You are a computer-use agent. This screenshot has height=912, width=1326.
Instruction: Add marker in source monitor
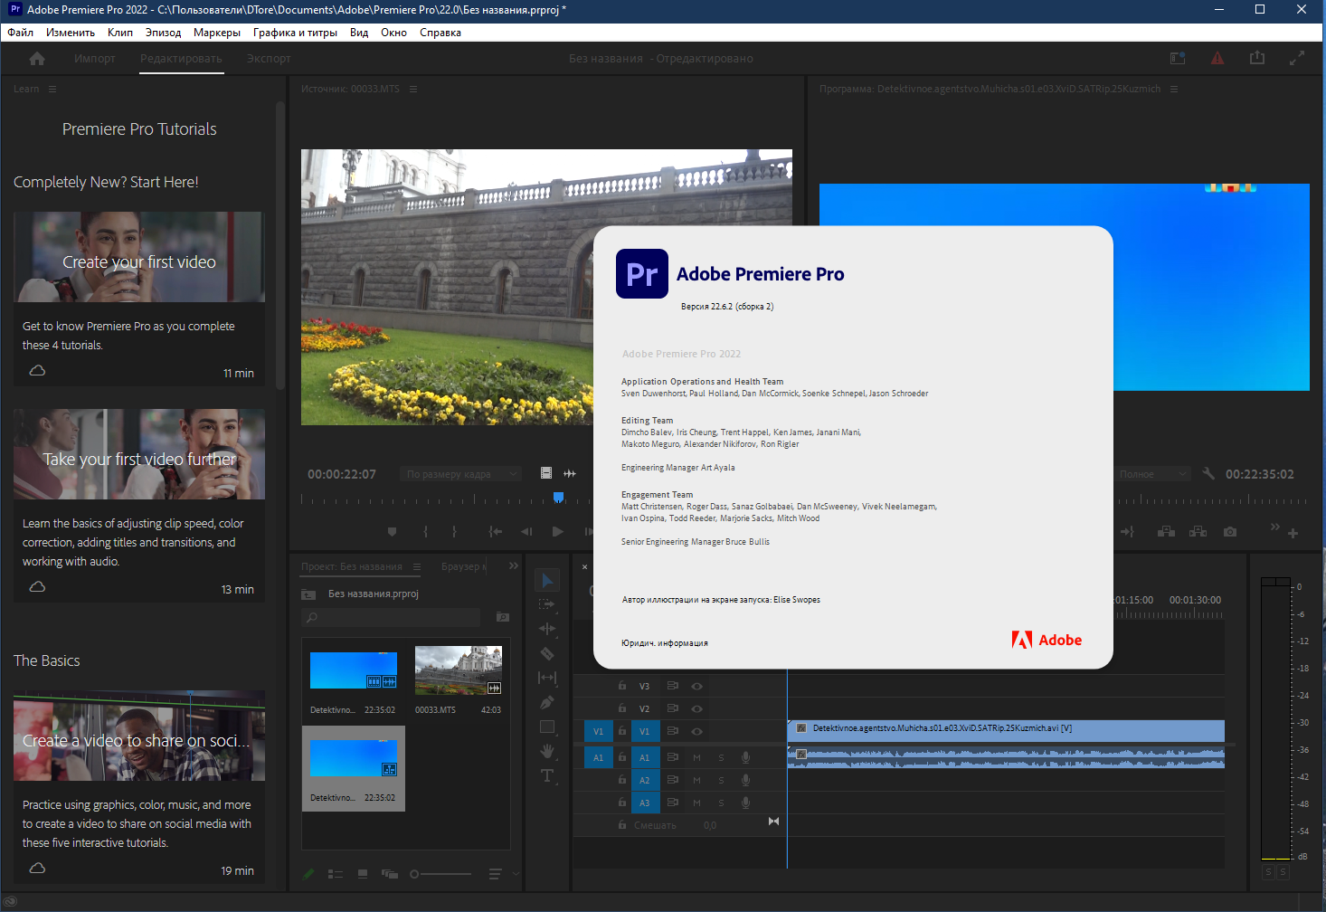click(x=392, y=532)
